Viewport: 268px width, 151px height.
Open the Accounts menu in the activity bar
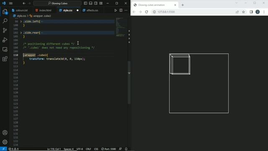pos(5,133)
